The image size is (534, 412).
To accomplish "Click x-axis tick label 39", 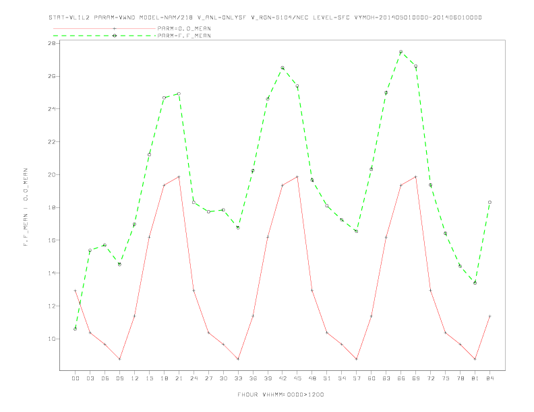I will (x=268, y=378).
